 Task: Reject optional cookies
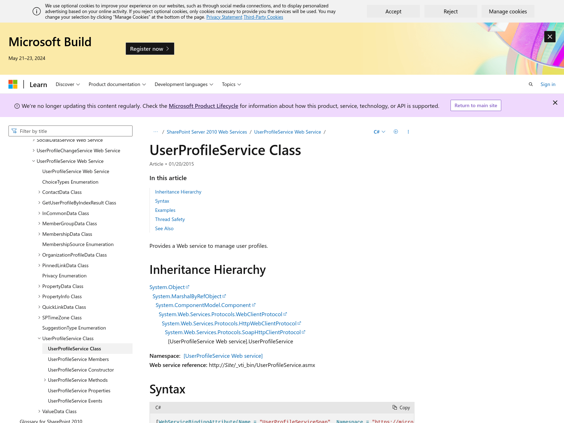450,11
